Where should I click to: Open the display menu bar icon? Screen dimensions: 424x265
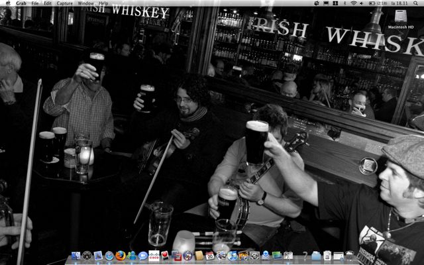click(x=326, y=3)
